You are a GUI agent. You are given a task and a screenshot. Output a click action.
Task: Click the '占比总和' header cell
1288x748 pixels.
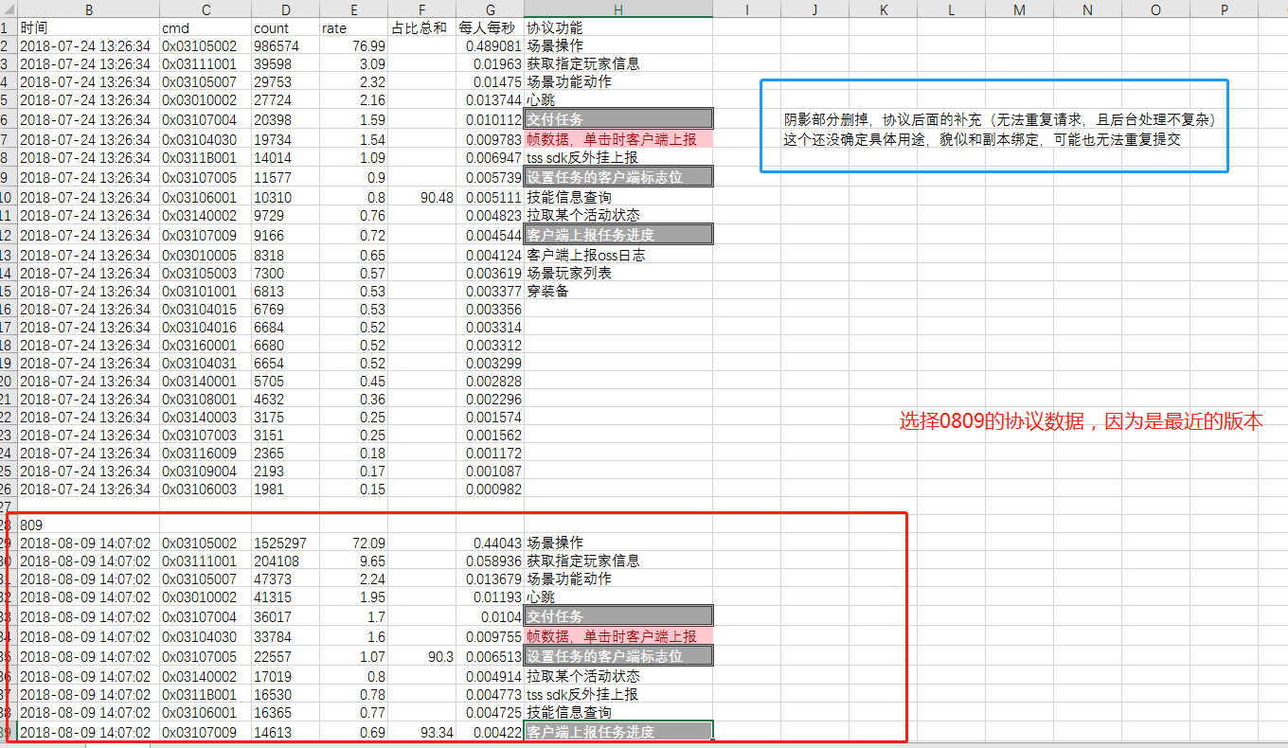421,28
